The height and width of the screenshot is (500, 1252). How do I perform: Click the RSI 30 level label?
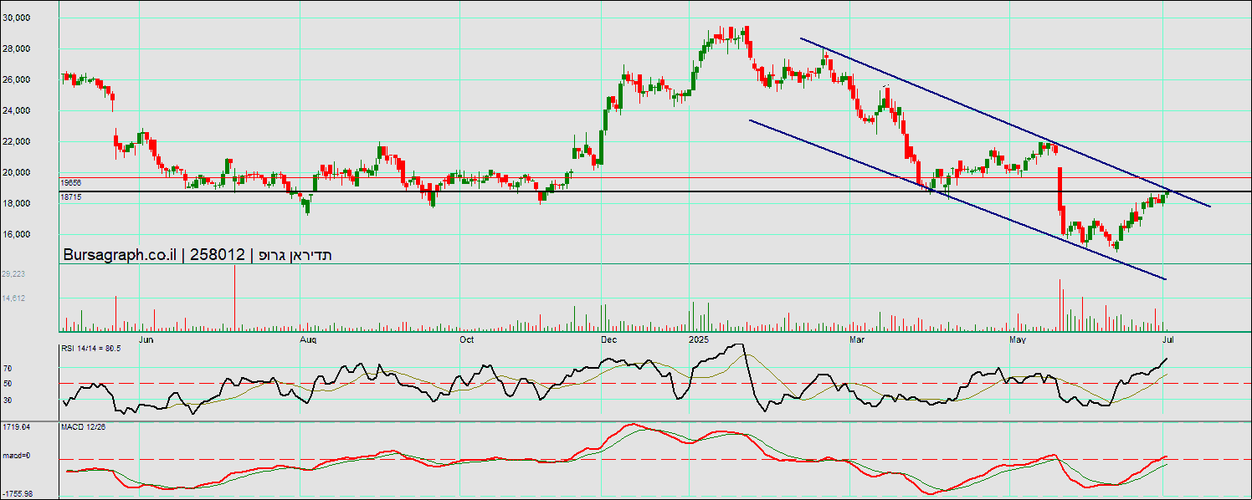tap(7, 400)
